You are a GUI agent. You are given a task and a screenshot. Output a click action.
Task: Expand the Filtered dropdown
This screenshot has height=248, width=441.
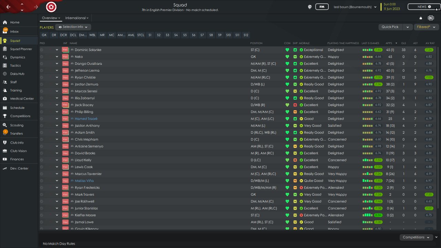[x=426, y=27]
